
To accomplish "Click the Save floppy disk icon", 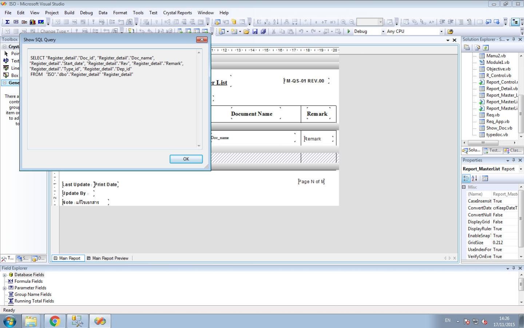I will pyautogui.click(x=255, y=31).
